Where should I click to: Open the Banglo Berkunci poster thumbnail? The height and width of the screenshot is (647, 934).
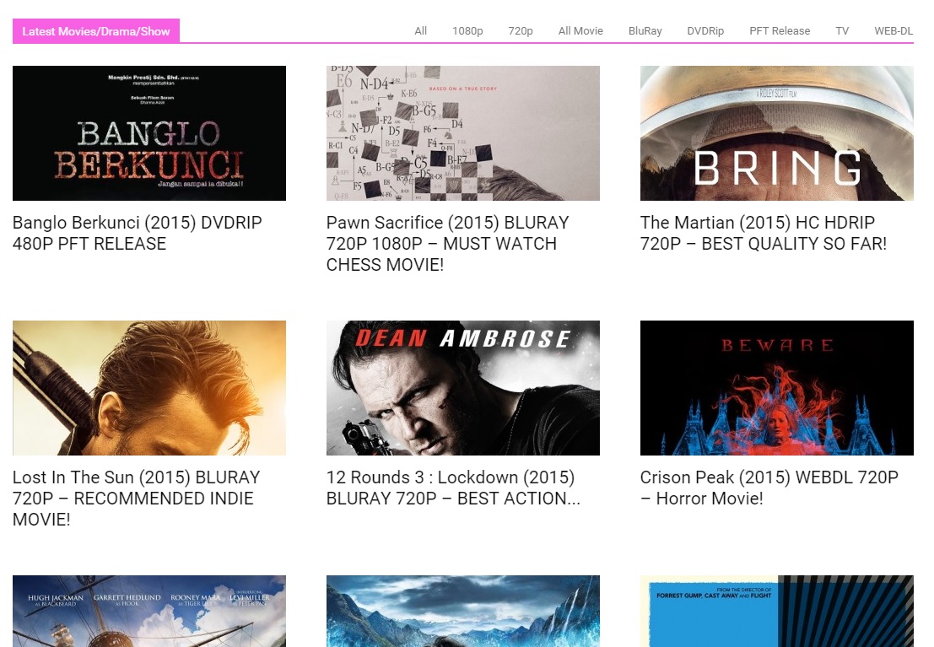pyautogui.click(x=148, y=132)
